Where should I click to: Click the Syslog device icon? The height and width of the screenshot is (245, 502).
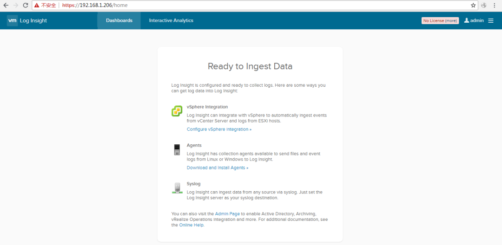(x=177, y=188)
